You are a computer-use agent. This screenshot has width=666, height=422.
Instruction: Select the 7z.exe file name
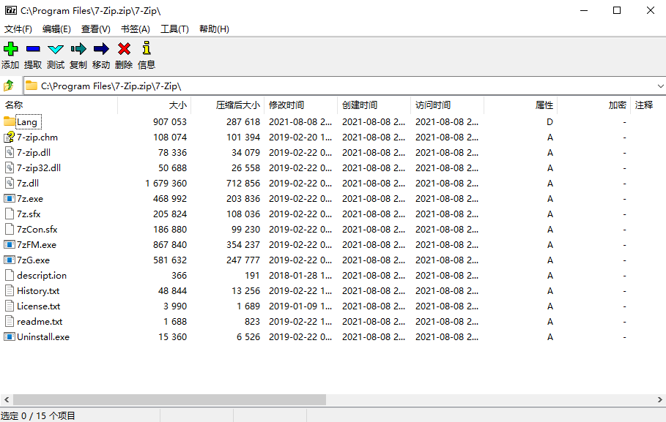[30, 198]
